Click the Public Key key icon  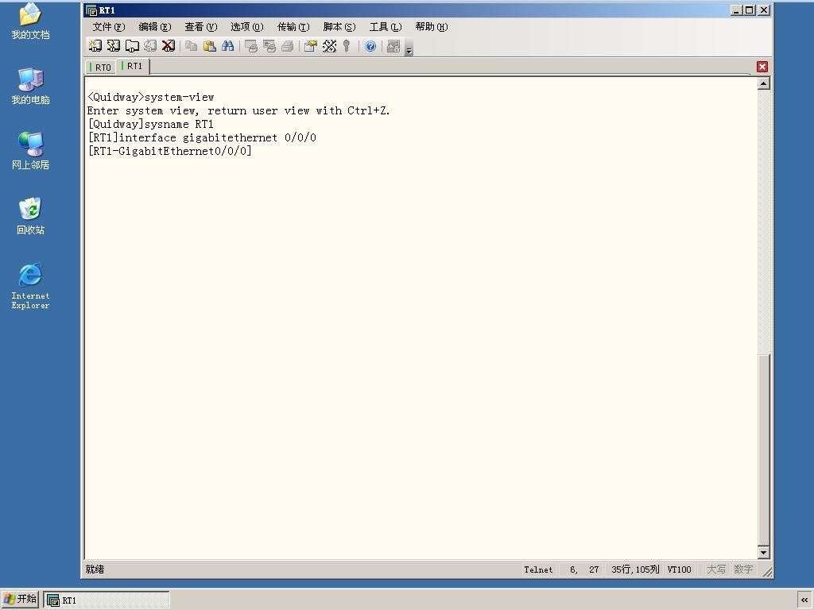point(347,46)
